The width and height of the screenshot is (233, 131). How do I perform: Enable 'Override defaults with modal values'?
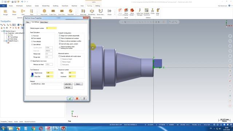click(59, 56)
